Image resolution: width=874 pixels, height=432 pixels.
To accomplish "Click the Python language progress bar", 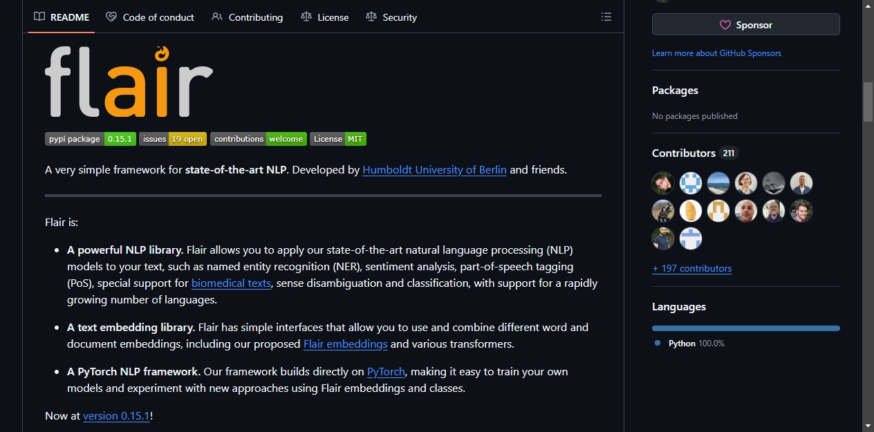I will 746,328.
